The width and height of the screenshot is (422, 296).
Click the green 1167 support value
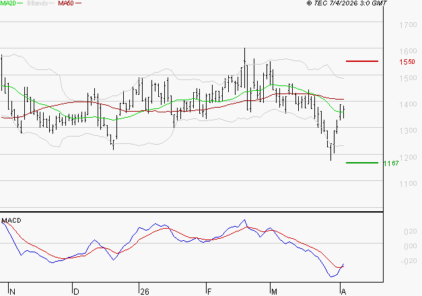(391, 163)
